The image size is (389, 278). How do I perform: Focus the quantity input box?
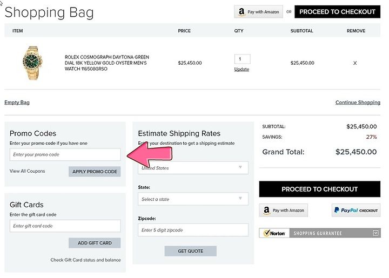pyautogui.click(x=242, y=59)
